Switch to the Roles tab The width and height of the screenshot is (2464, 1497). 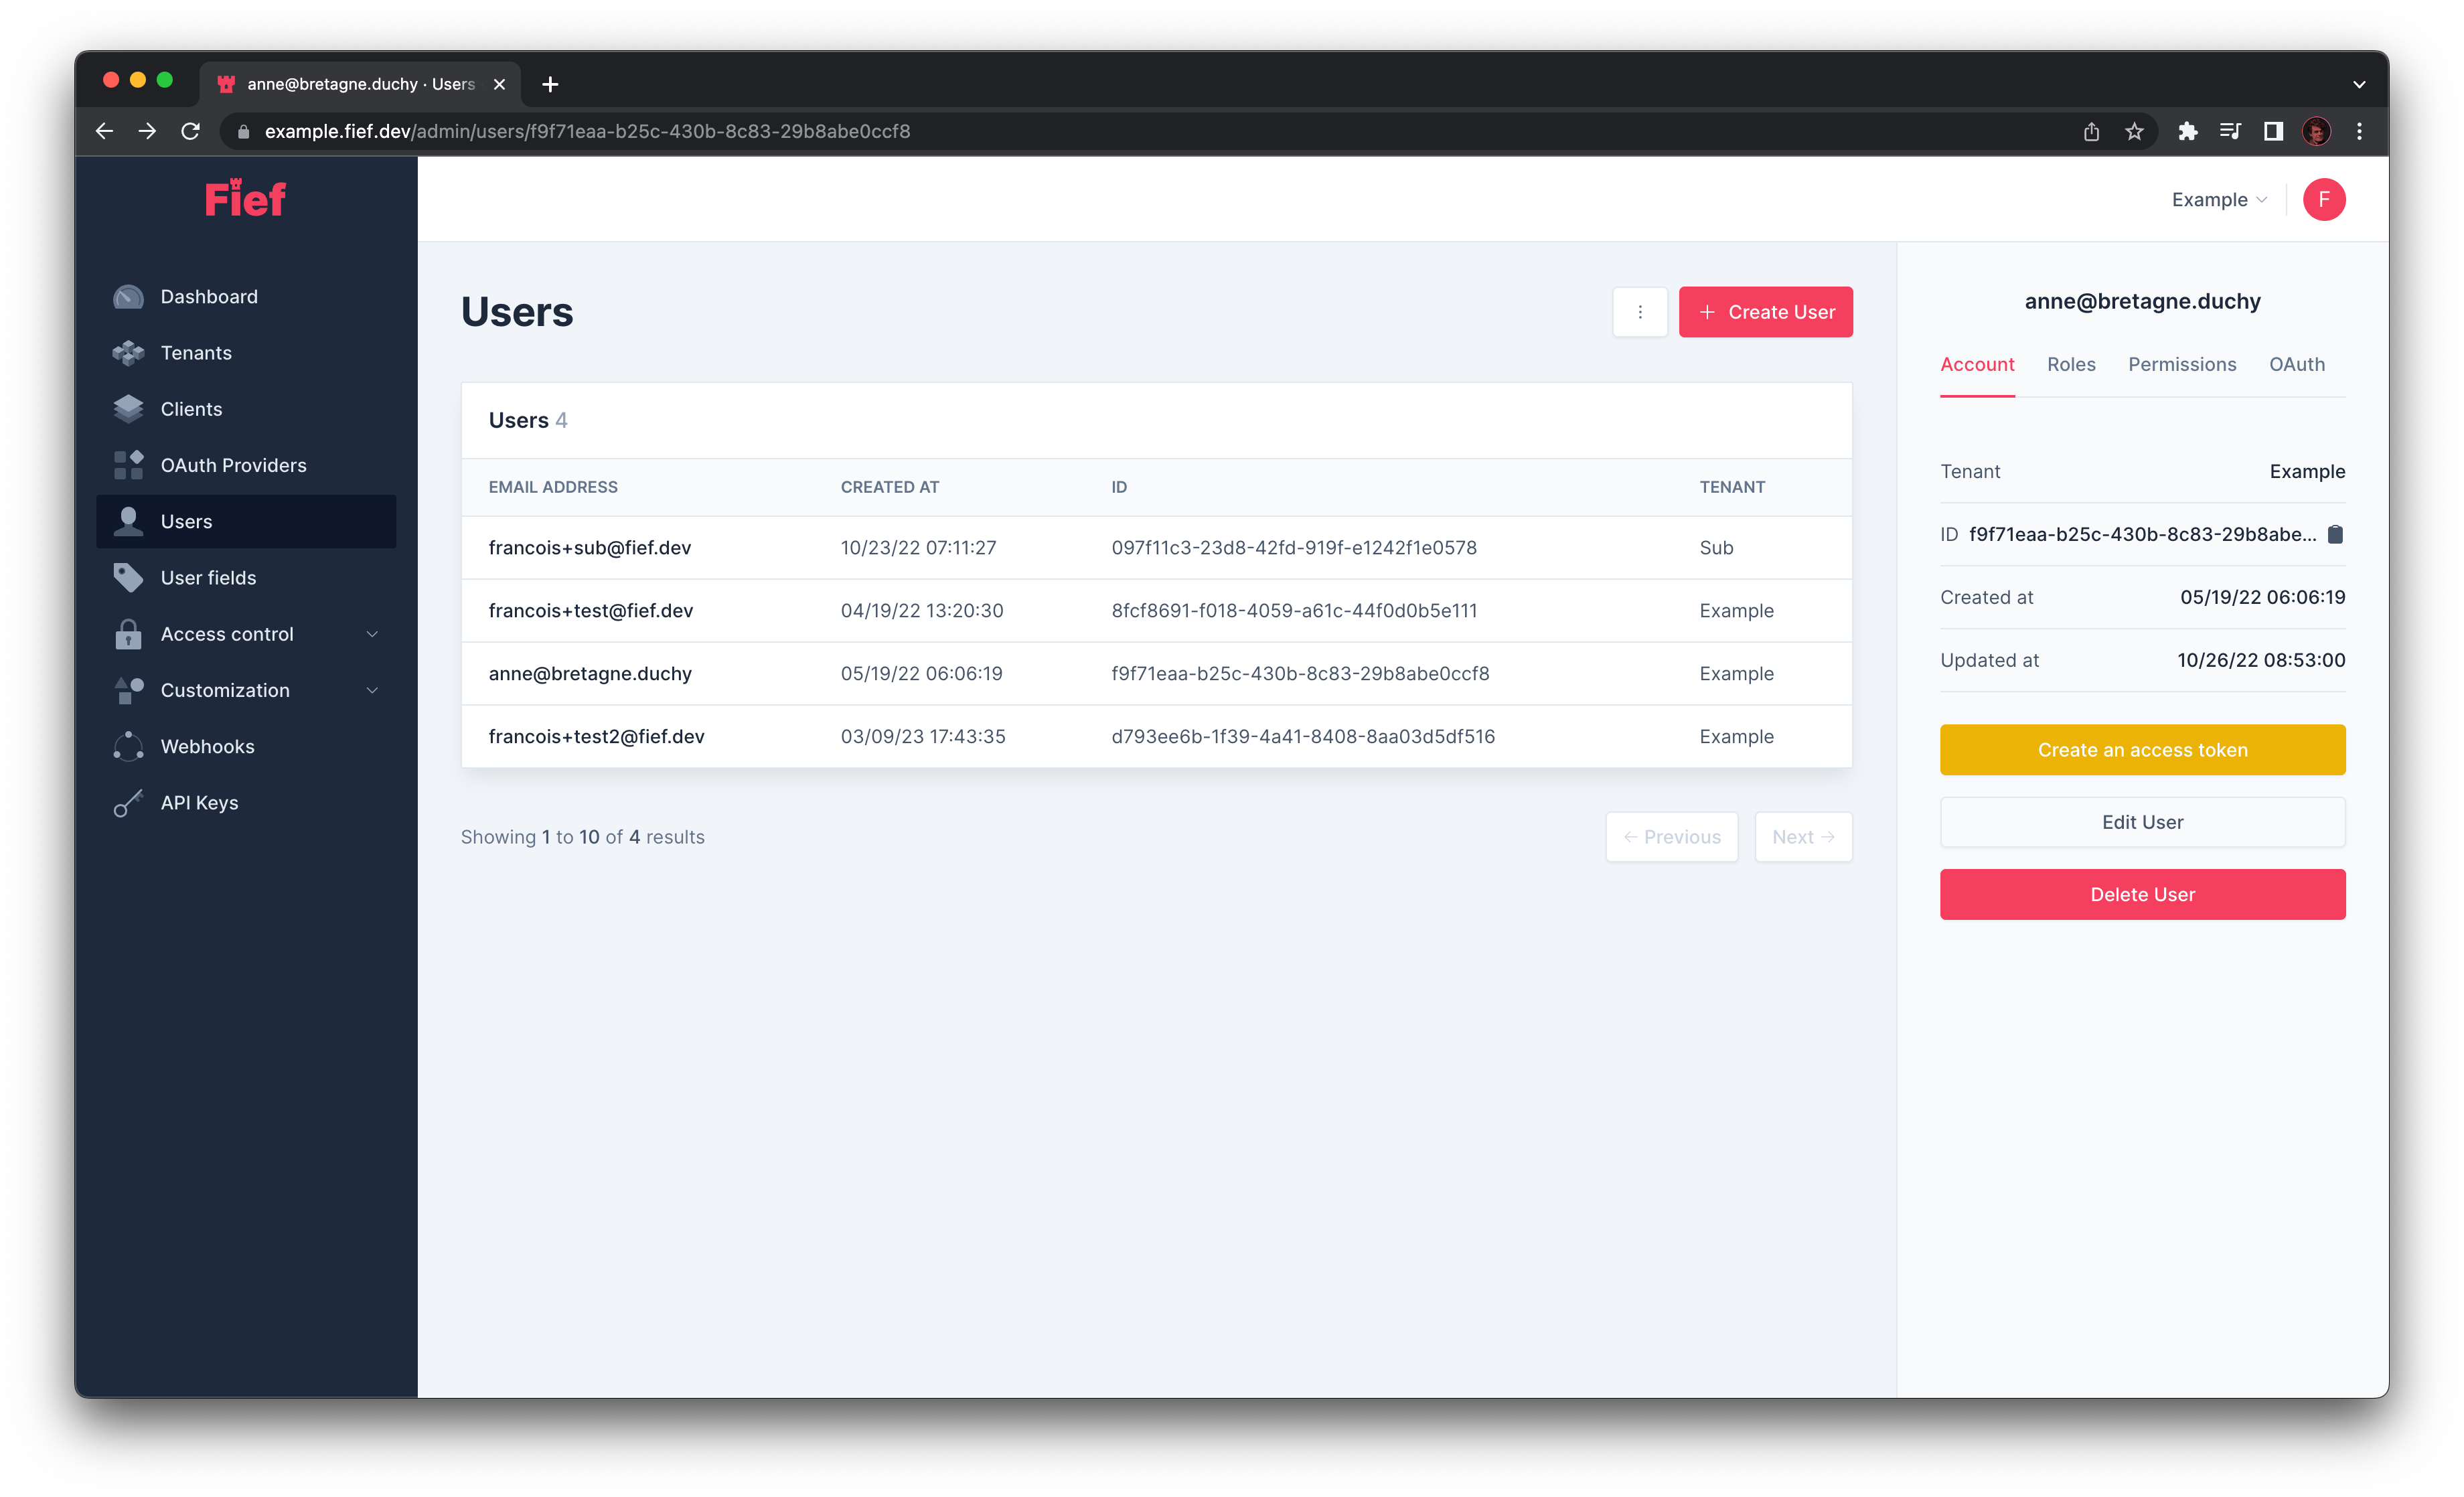pyautogui.click(x=2070, y=364)
